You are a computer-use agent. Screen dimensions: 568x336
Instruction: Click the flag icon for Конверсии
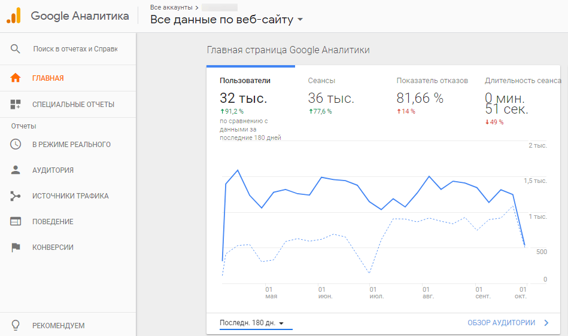pos(16,248)
